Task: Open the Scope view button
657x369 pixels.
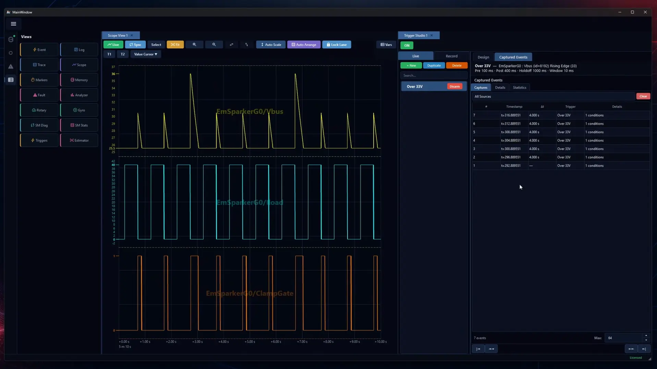Action: coord(79,65)
